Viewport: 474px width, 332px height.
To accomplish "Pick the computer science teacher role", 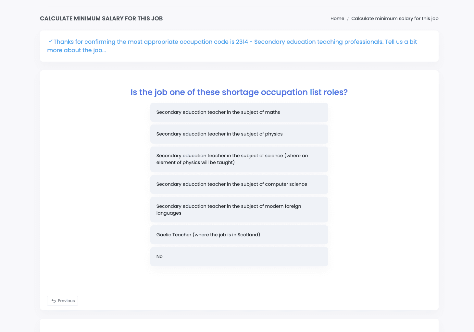I will (239, 184).
